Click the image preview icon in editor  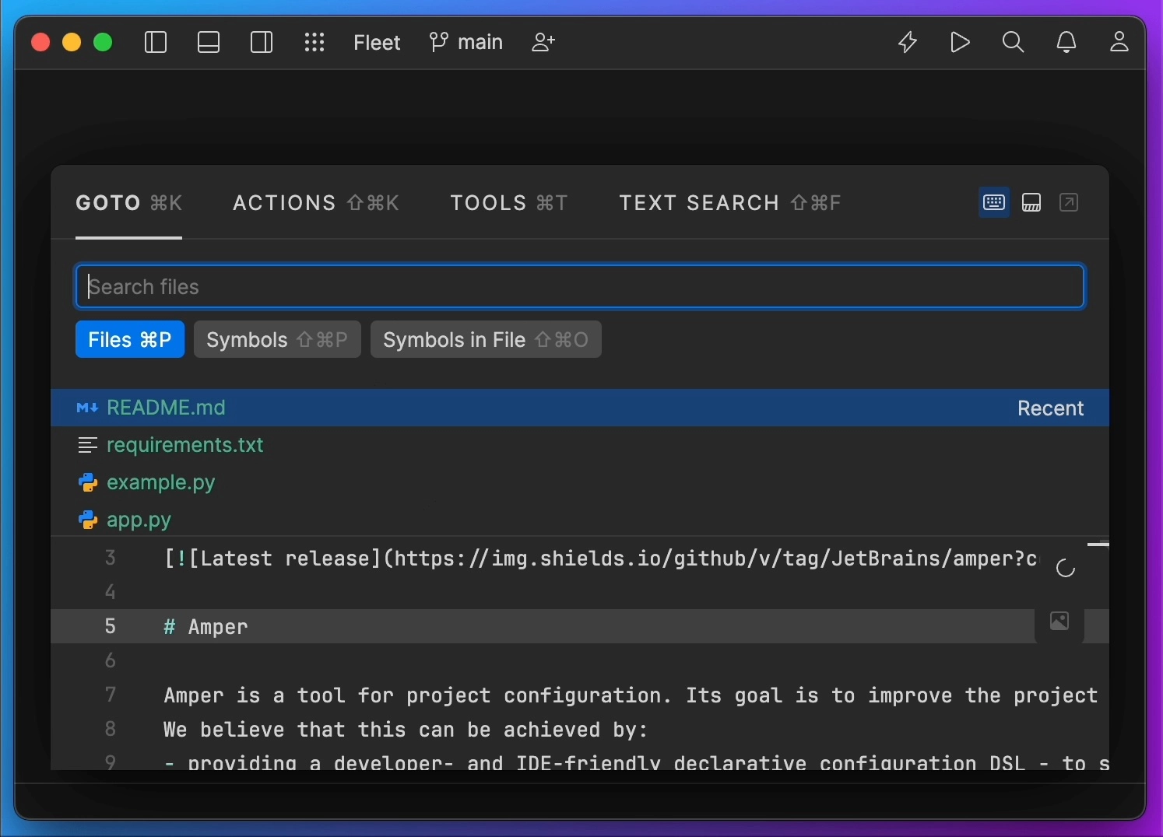point(1059,621)
